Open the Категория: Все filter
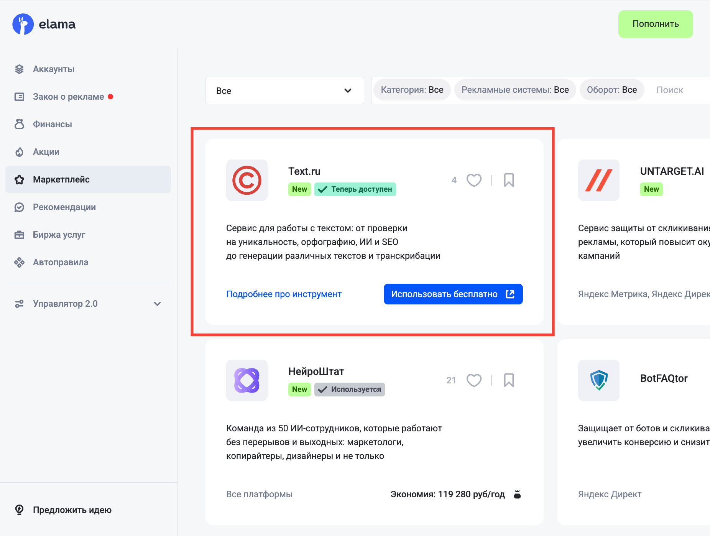Viewport: 710px width, 536px height. 412,90
